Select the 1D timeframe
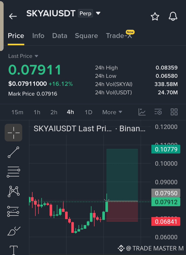The image size is (186, 255). (89, 112)
